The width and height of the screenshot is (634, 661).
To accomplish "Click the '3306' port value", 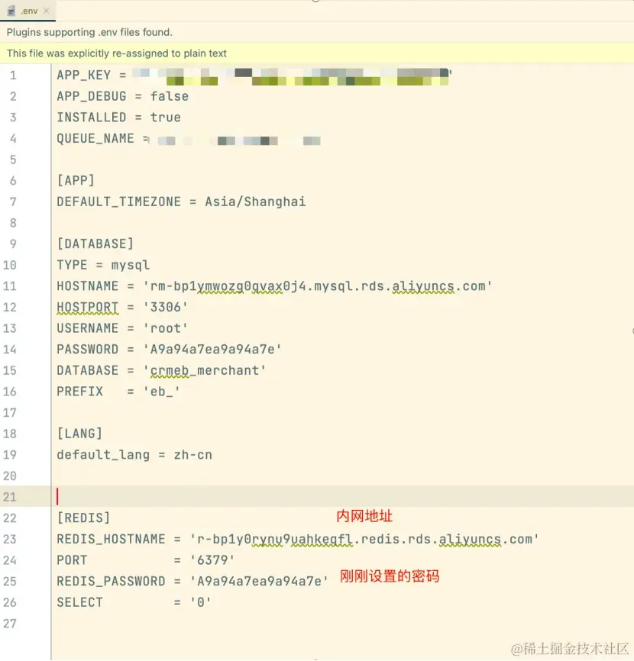I will tap(165, 307).
